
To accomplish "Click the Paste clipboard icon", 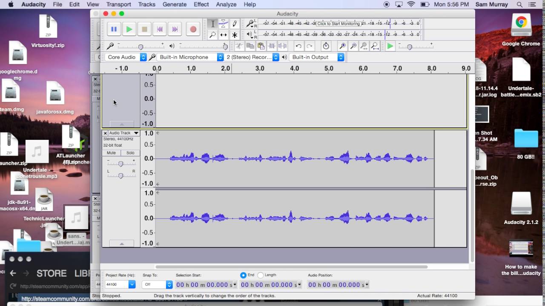I will (261, 46).
